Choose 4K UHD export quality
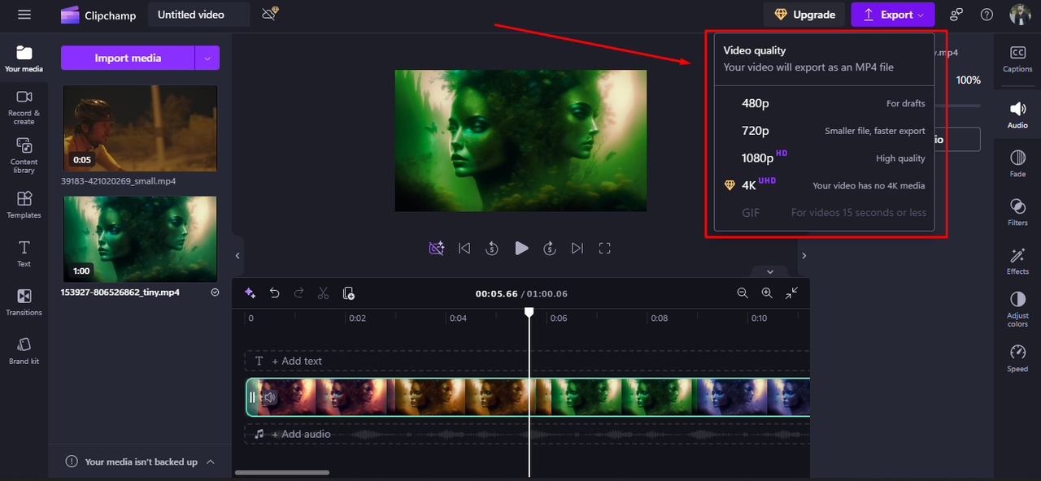The height and width of the screenshot is (481, 1041). point(824,185)
